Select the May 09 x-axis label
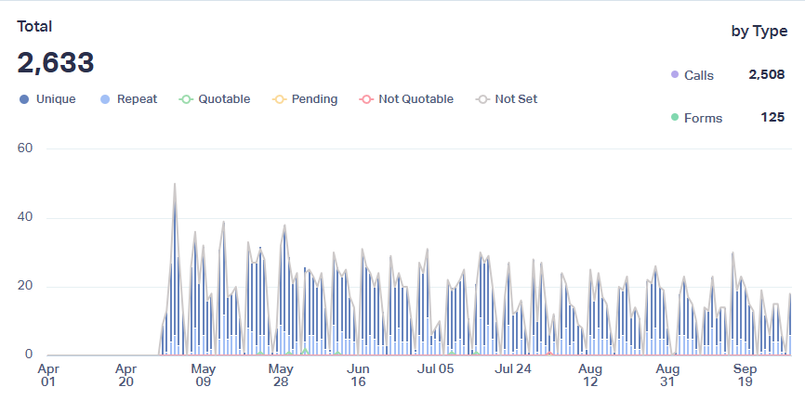The width and height of the screenshot is (805, 400). pyautogui.click(x=203, y=375)
